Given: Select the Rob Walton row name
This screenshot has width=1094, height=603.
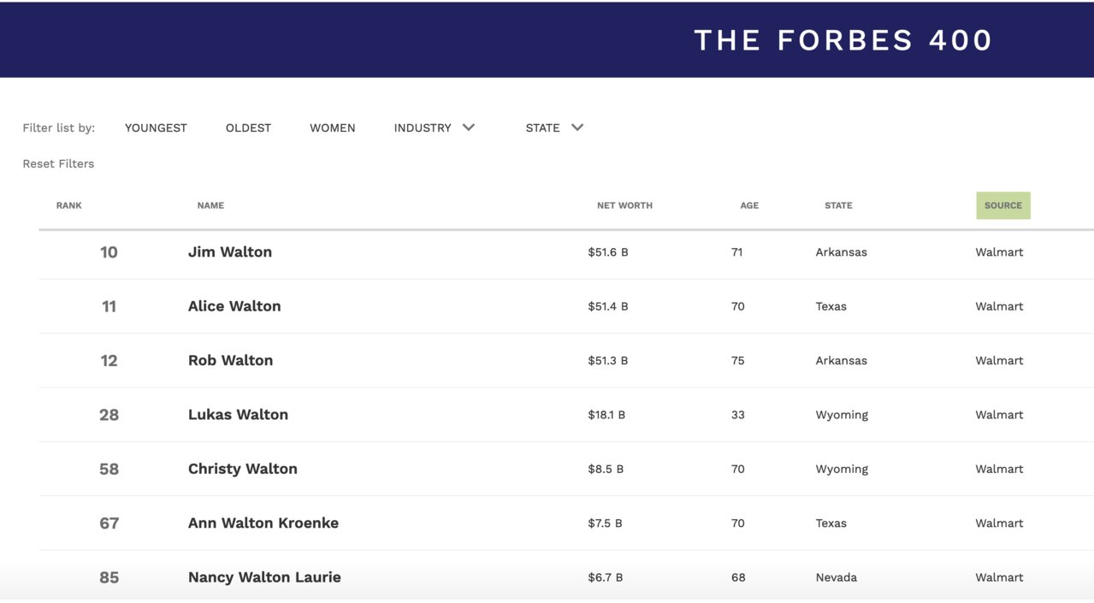Looking at the screenshot, I should point(230,360).
